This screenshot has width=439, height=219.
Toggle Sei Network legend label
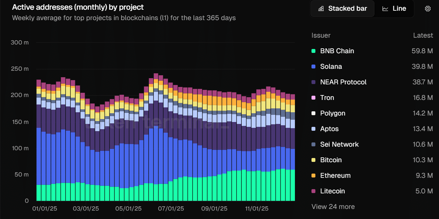point(339,144)
